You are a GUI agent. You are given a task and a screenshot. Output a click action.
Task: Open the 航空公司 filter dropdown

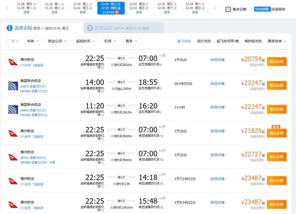click(x=57, y=41)
